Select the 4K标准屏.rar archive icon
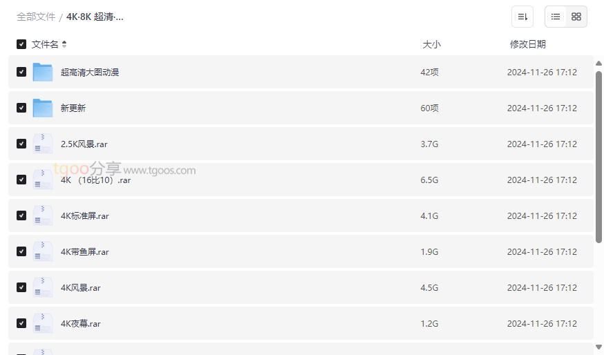The width and height of the screenshot is (604, 355). 42,215
